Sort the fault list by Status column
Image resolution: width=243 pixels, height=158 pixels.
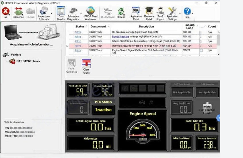tap(80, 26)
